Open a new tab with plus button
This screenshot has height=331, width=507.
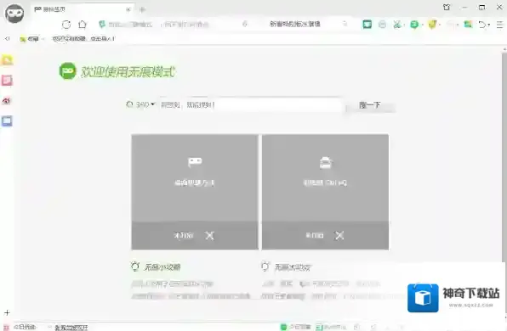142,9
